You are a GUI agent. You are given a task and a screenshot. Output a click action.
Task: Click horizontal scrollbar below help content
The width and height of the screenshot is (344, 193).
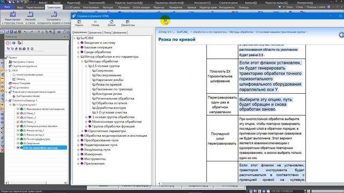[252, 183]
